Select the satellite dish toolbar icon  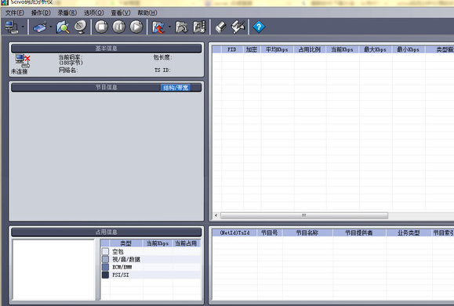click(80, 27)
